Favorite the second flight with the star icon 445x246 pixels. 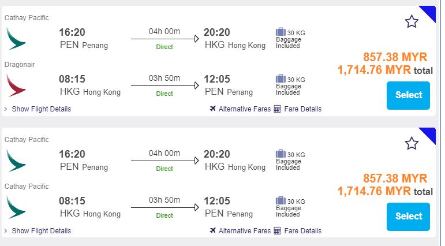[412, 143]
